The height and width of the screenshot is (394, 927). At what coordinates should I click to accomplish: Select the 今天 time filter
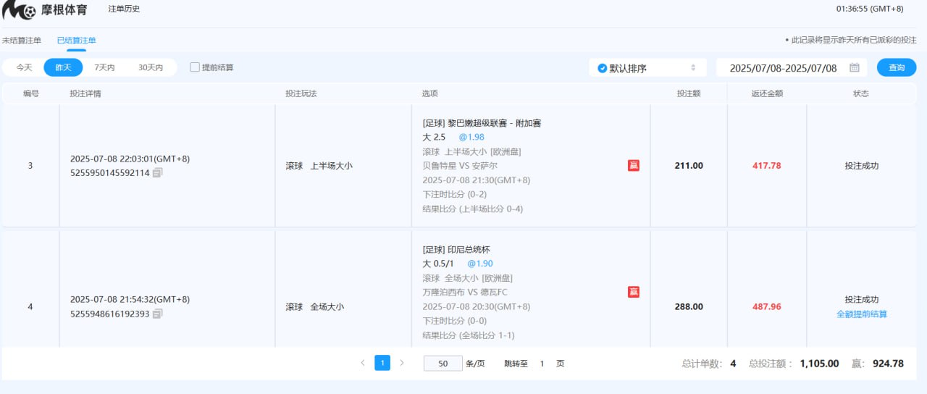tap(25, 67)
